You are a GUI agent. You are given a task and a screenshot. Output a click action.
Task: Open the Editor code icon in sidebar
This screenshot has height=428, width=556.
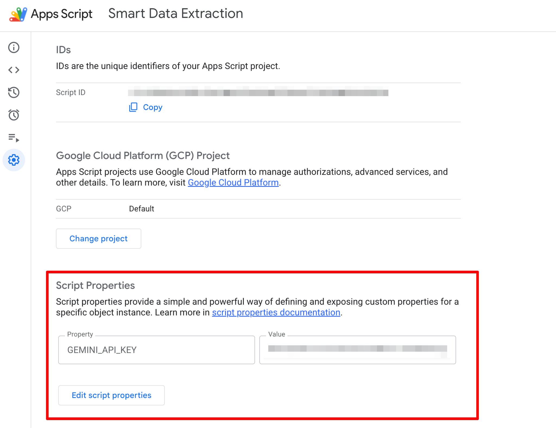[14, 70]
